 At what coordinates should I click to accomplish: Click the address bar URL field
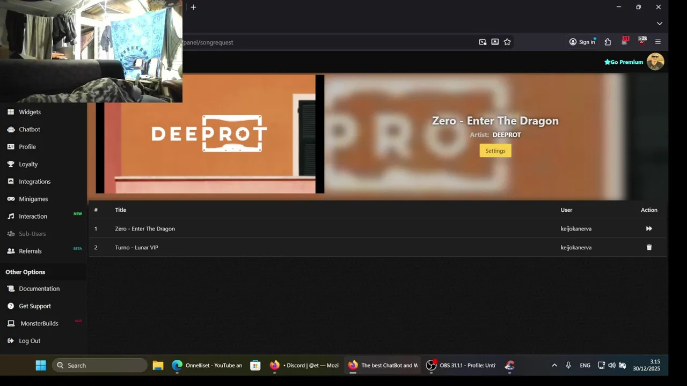click(x=327, y=42)
